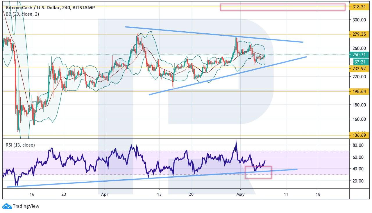Click the Apr label on time axis
The height and width of the screenshot is (213, 372).
click(x=104, y=194)
